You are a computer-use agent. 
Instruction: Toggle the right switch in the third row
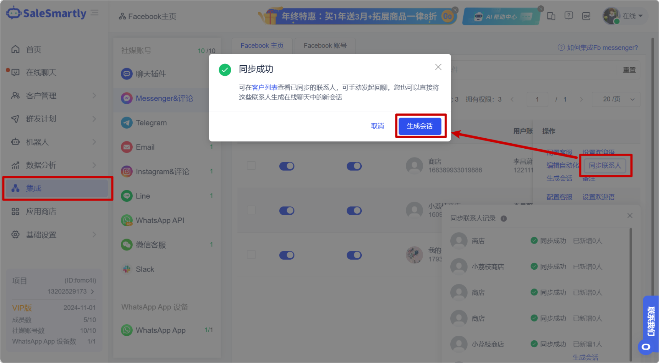[x=354, y=255]
